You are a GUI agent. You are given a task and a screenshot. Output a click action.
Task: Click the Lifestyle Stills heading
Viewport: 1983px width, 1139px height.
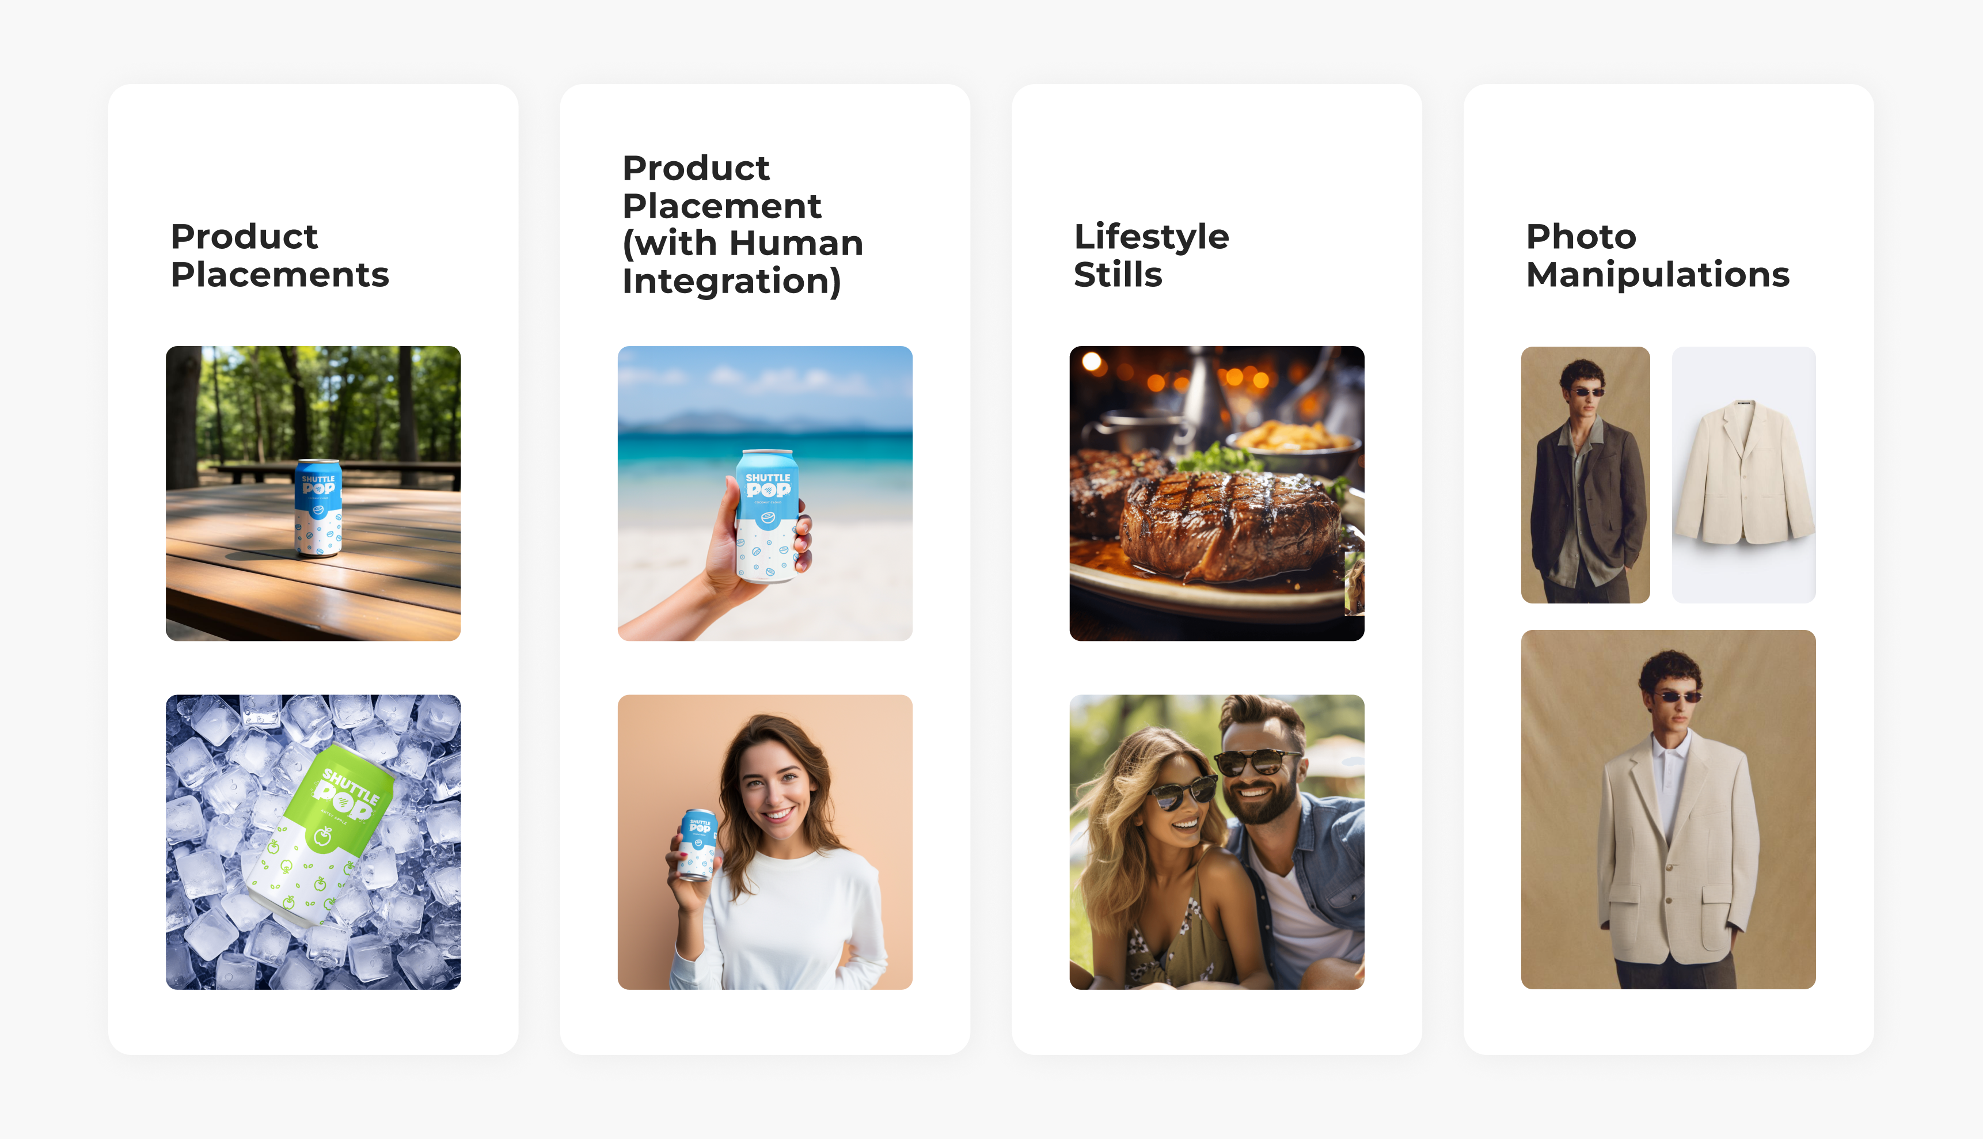(1150, 255)
